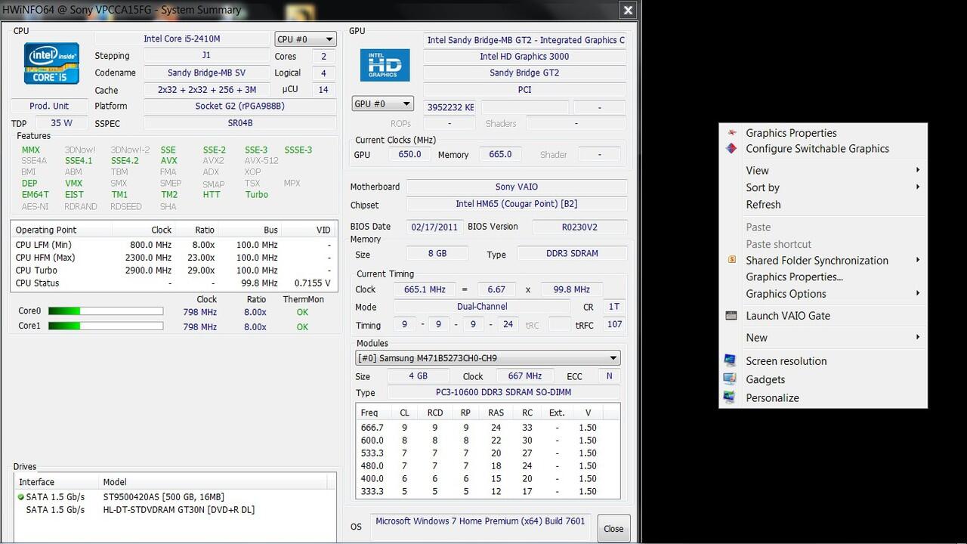Image resolution: width=967 pixels, height=544 pixels.
Task: Click the Personalize icon
Action: click(x=730, y=397)
